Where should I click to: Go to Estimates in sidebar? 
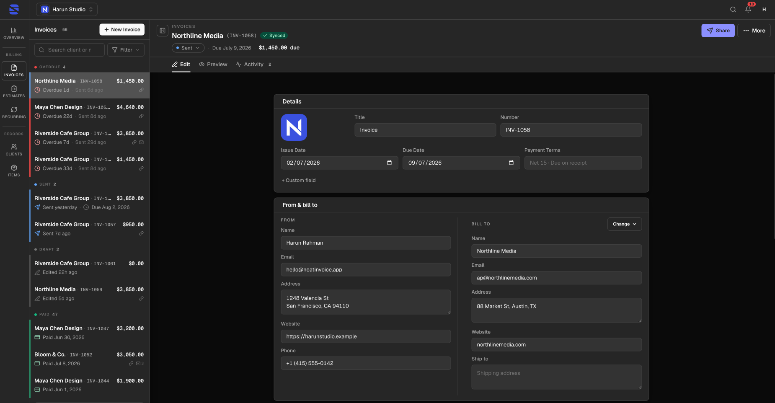click(x=14, y=92)
